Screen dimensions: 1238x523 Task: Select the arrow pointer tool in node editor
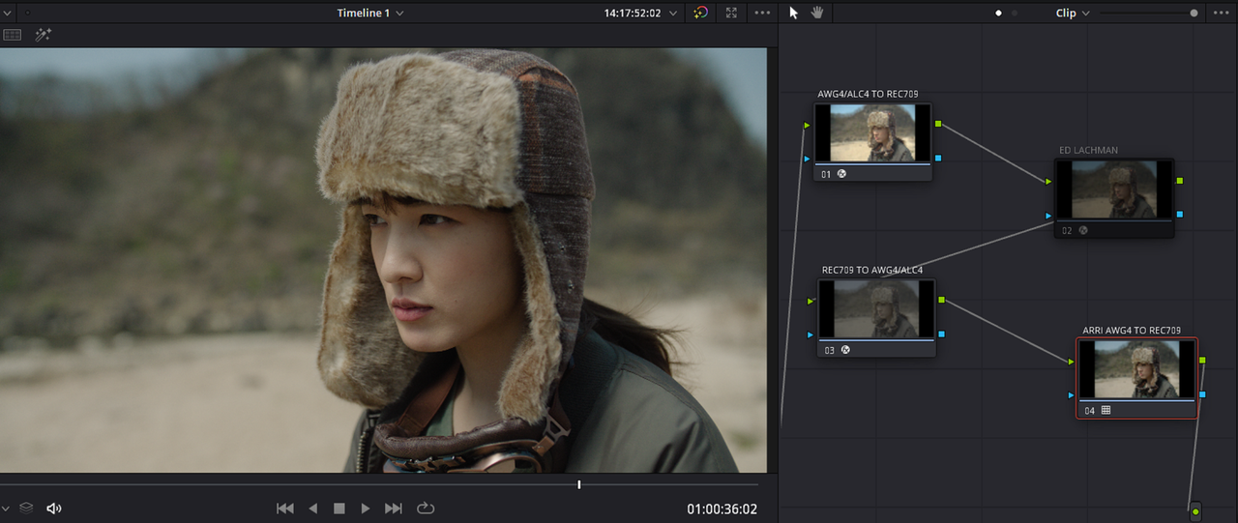coord(794,13)
